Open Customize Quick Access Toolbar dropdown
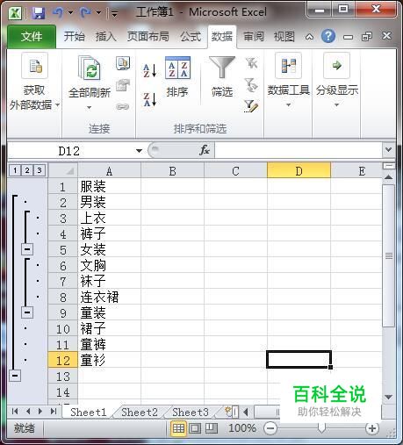The image size is (403, 445). click(115, 13)
